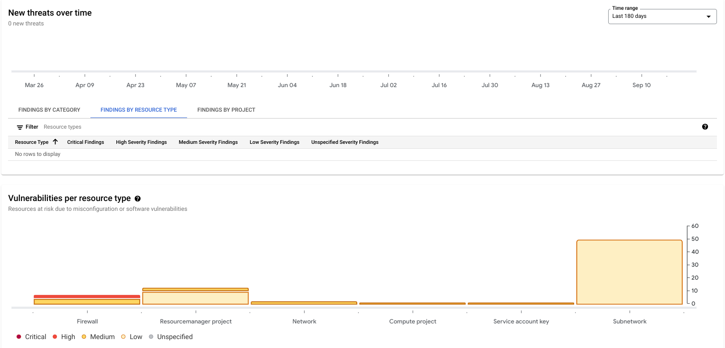Sort by Medium Severity Findings column
This screenshot has height=348, width=725.
208,142
